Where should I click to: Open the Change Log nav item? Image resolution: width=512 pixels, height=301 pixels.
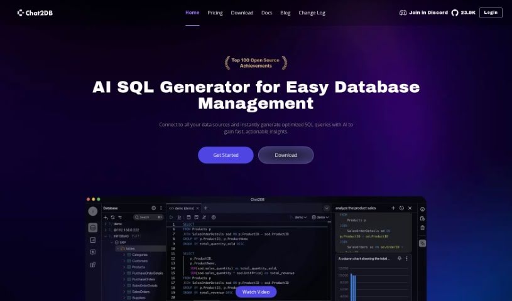(312, 13)
